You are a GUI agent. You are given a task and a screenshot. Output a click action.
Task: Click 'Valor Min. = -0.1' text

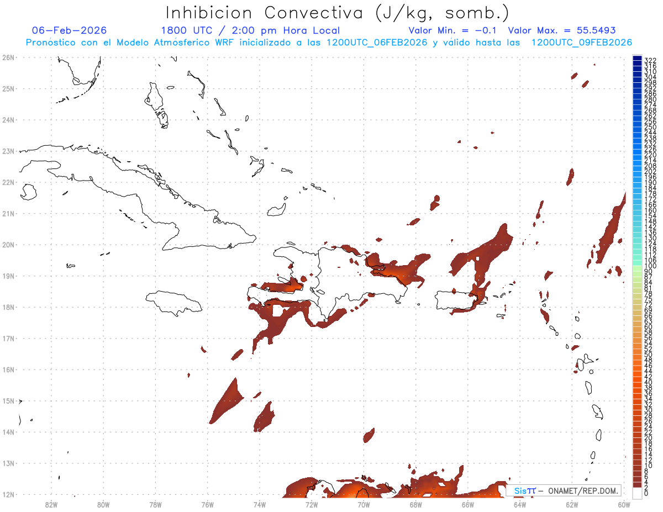coord(452,30)
